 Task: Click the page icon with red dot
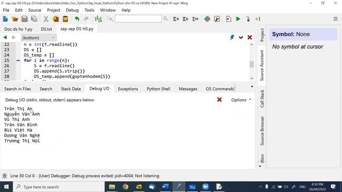pyautogui.click(x=228, y=19)
